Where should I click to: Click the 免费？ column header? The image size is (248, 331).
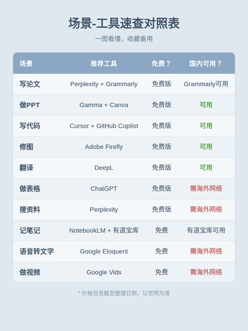pos(161,64)
